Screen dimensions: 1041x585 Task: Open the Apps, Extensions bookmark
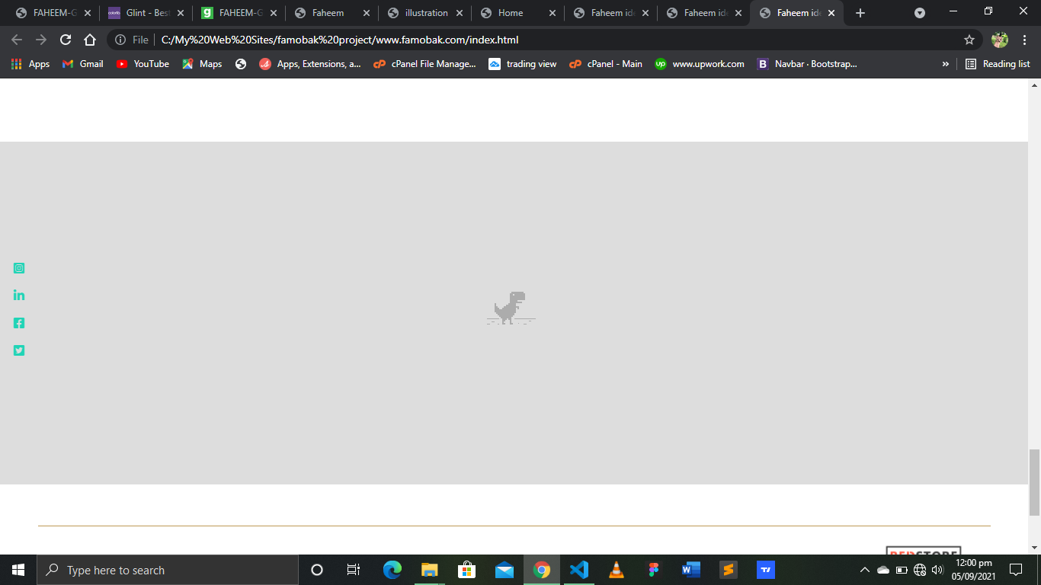(x=310, y=64)
